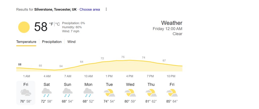
Task: Switch temperature units to °F
Action: [51, 24]
